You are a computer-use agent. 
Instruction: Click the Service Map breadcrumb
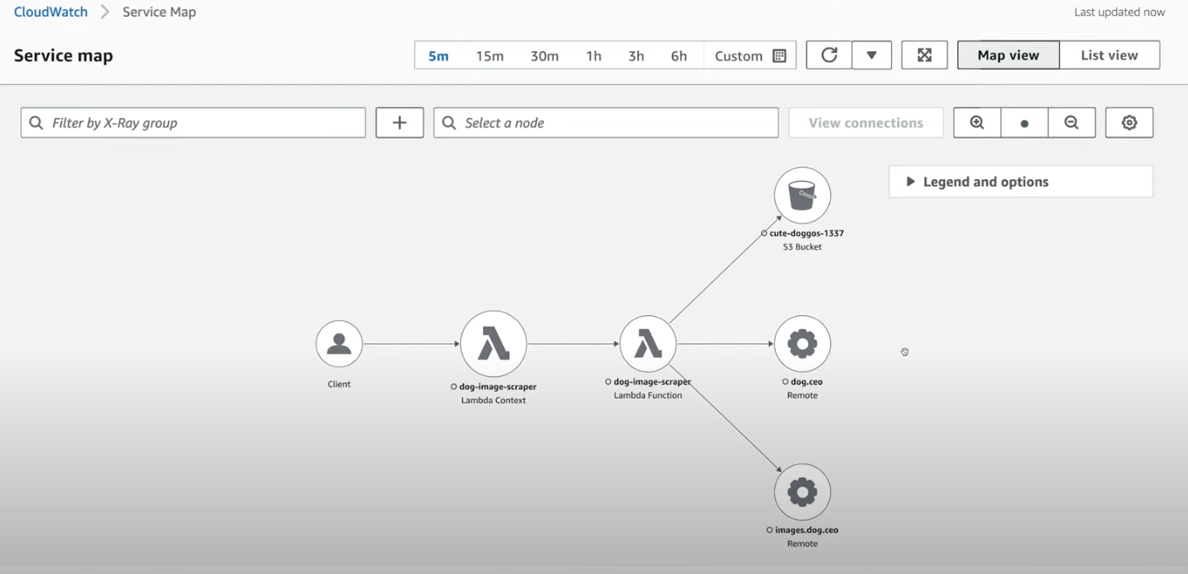pos(159,12)
